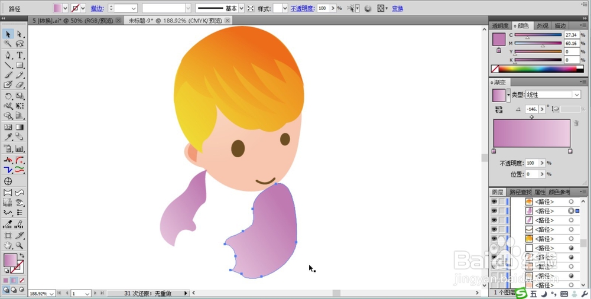
Task: Switch to the 描边 panel tab
Action: point(560,25)
